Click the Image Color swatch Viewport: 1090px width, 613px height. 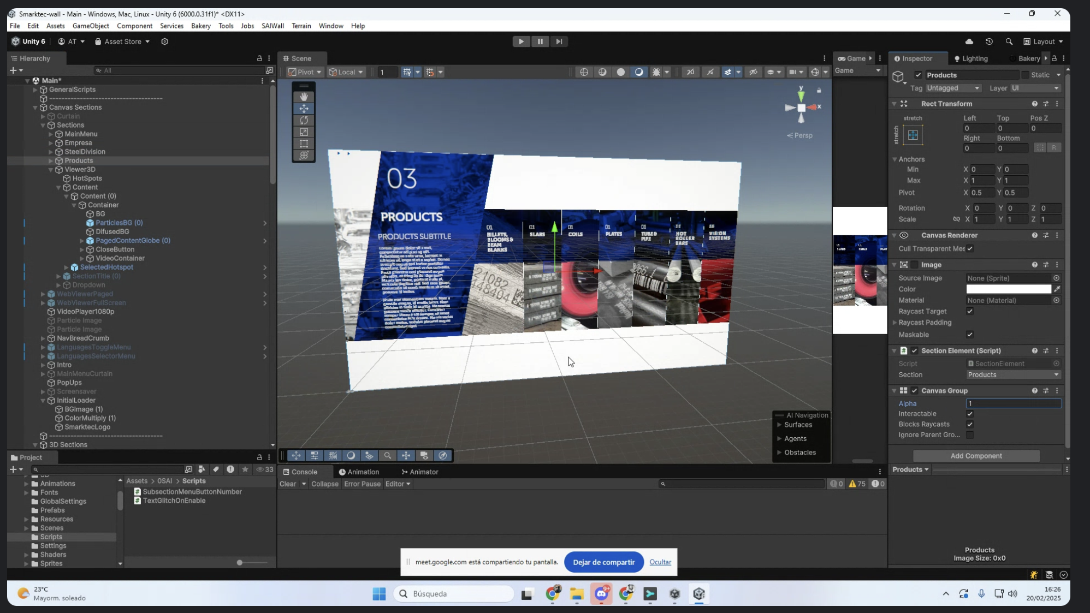click(x=1009, y=289)
